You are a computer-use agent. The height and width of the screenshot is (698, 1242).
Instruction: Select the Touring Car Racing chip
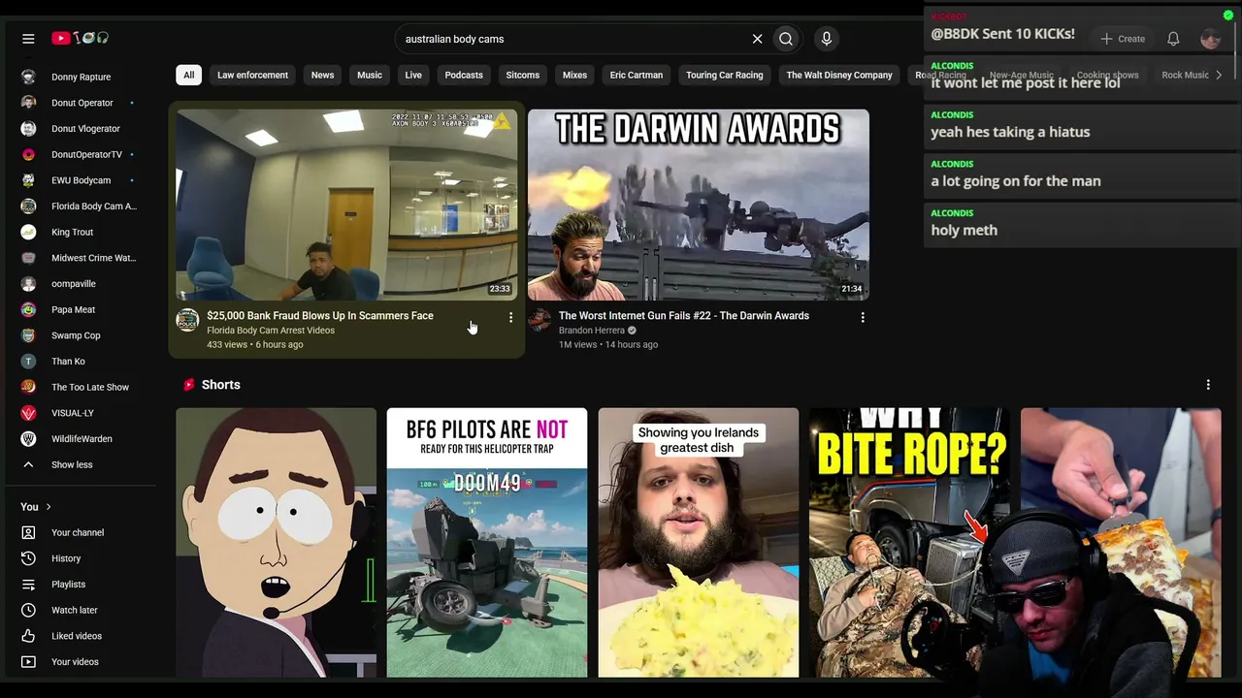pos(725,75)
